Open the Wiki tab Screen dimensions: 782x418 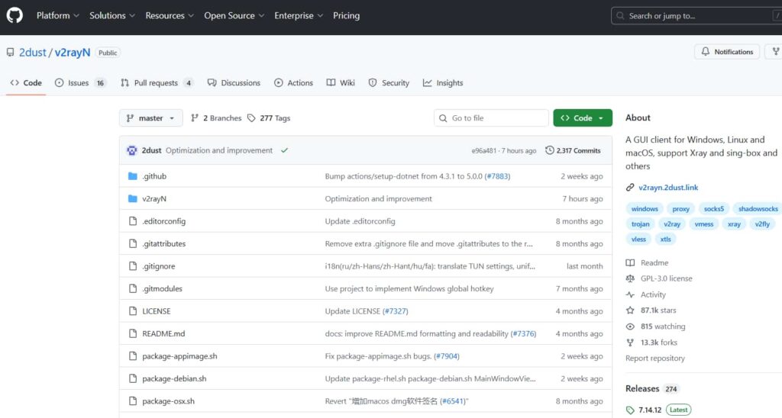point(341,82)
